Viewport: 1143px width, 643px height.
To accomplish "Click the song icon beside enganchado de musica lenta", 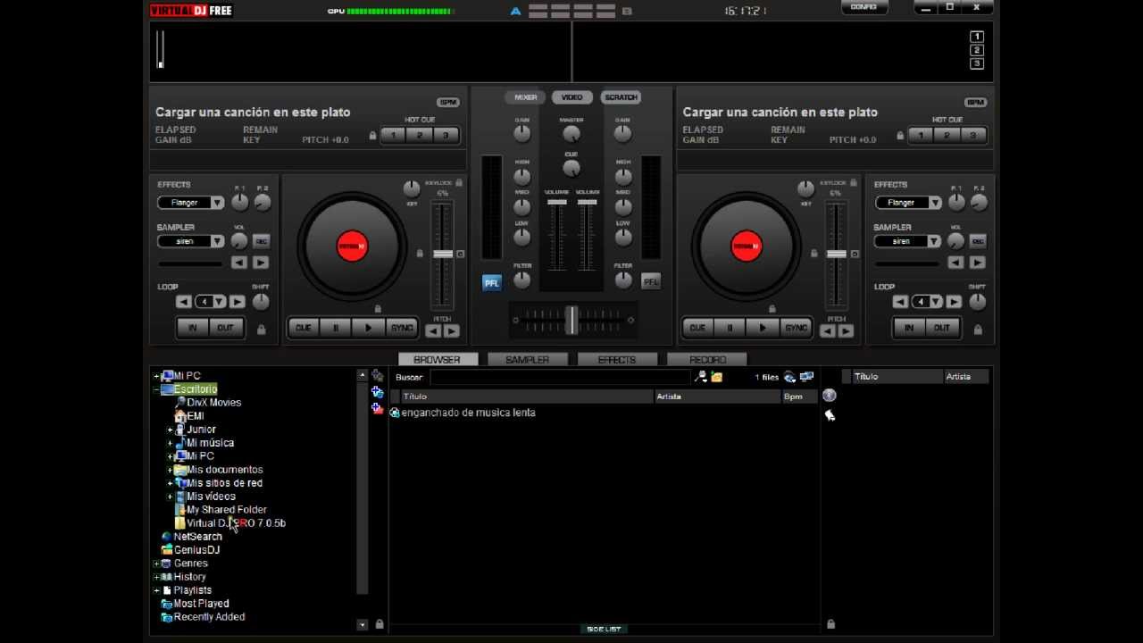I will tap(395, 413).
